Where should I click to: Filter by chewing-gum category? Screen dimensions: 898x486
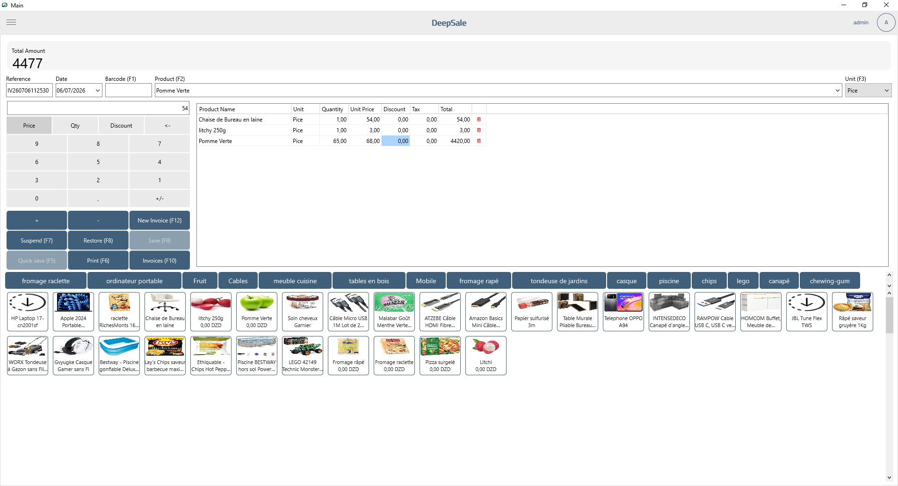pos(830,281)
